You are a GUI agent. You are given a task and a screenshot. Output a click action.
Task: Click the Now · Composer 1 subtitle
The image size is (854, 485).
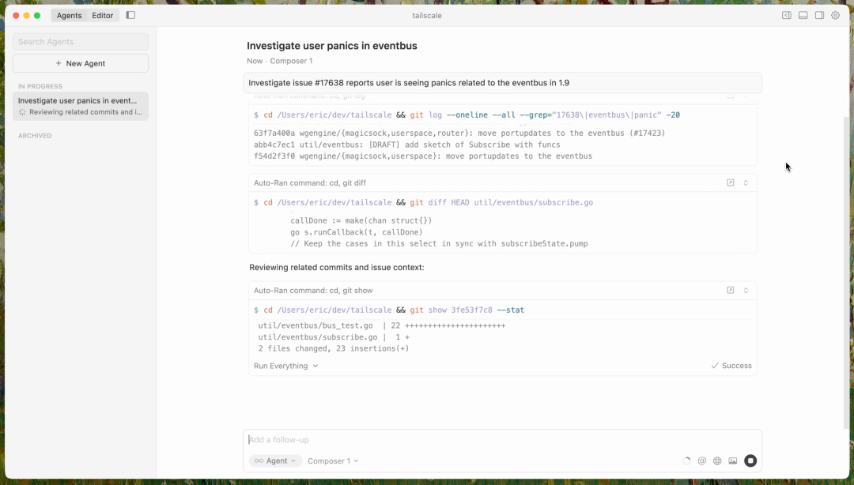(x=279, y=61)
